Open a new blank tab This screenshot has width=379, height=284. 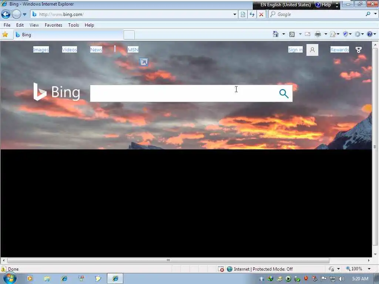[129, 35]
